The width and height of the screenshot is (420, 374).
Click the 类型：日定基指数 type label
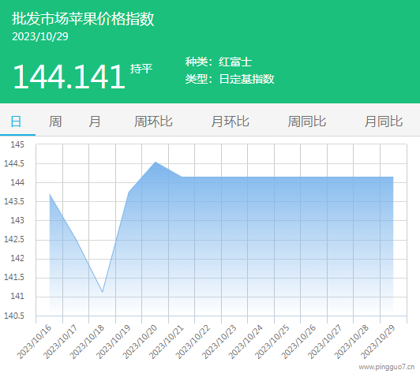pos(230,79)
